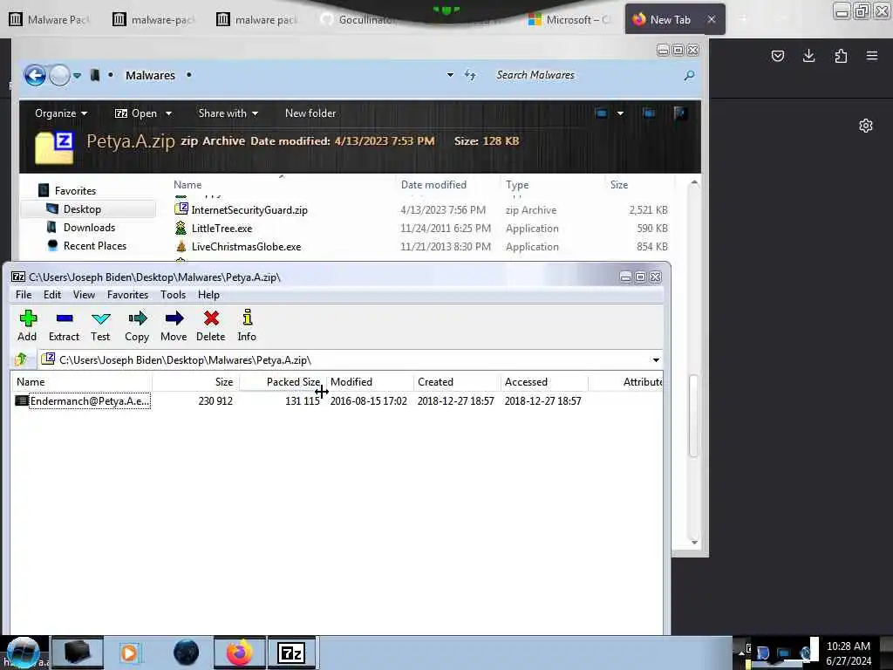893x670 pixels.
Task: Select Desktop in Explorer navigation pane
Action: click(82, 209)
